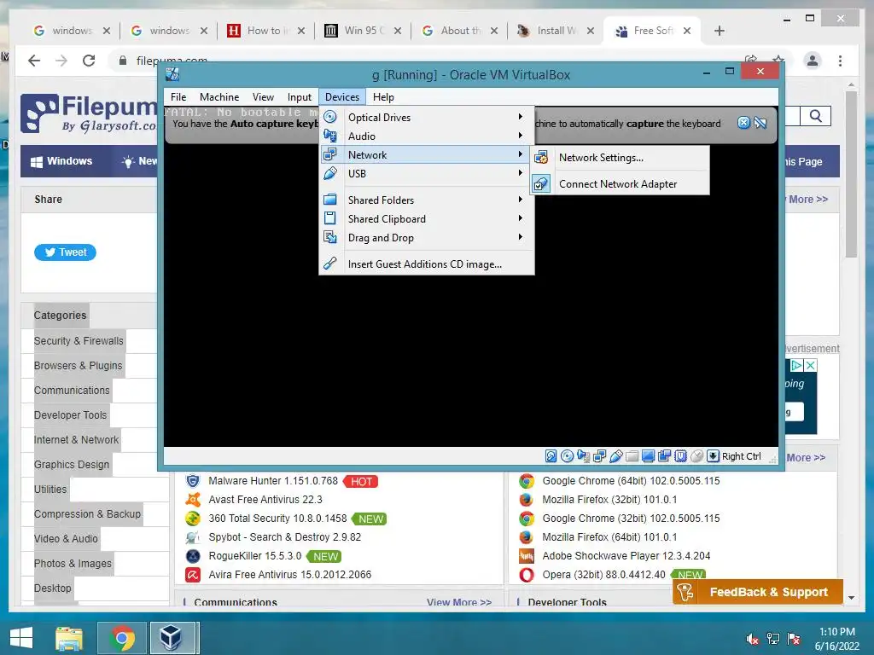This screenshot has height=655, width=874.
Task: Click the Windows tab on Filepuma navigation
Action: pyautogui.click(x=61, y=161)
